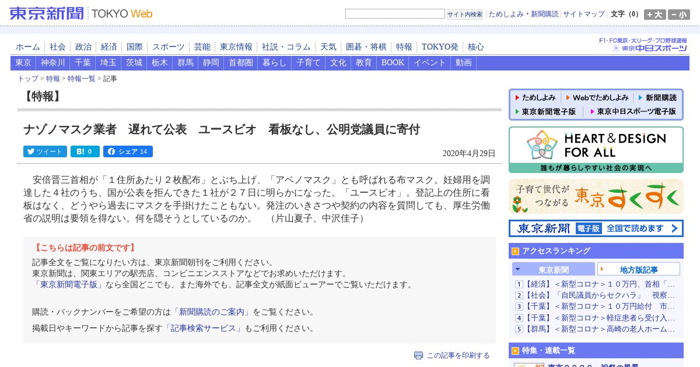Open the TOKYO発 section
Screen dimensions: 700x367
tap(440, 47)
